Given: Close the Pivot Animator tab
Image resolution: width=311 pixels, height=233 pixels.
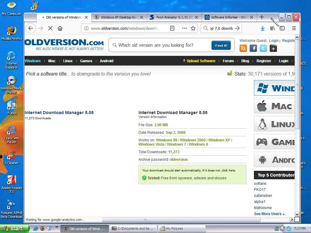Looking at the screenshot, I should [197, 17].
